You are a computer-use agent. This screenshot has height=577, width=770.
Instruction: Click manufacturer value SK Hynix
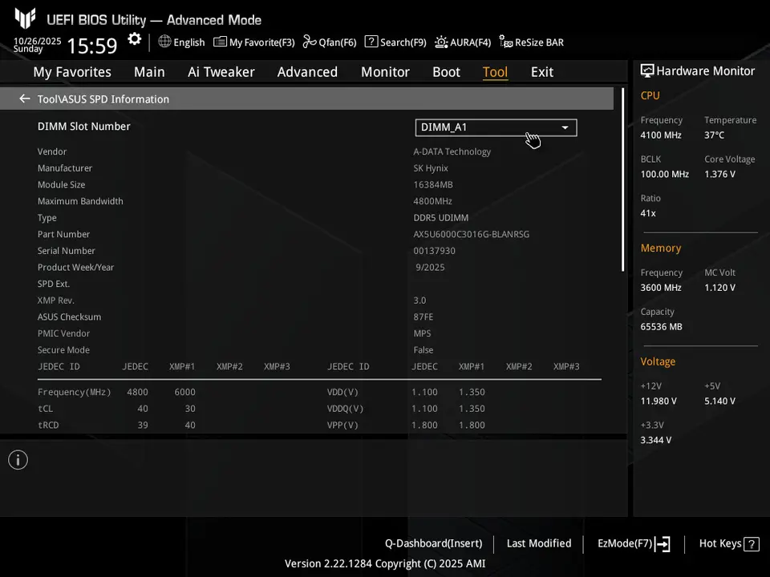(x=431, y=168)
